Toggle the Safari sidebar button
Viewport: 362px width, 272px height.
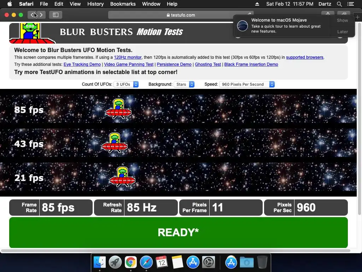pos(56,15)
